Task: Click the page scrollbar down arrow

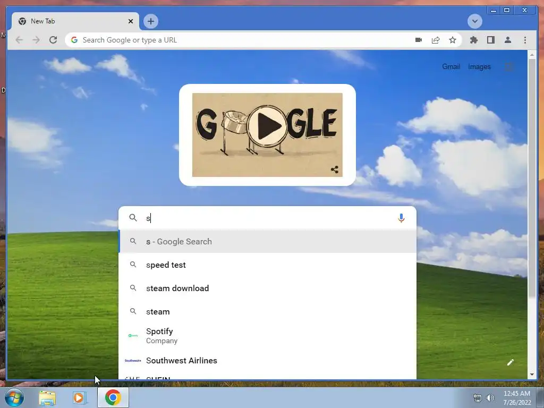Action: point(532,375)
